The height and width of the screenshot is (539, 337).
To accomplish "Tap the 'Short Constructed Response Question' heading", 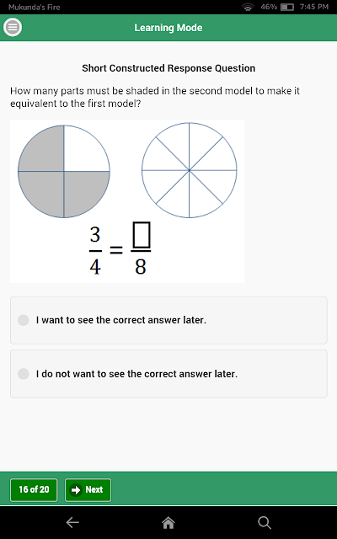I will (168, 68).
